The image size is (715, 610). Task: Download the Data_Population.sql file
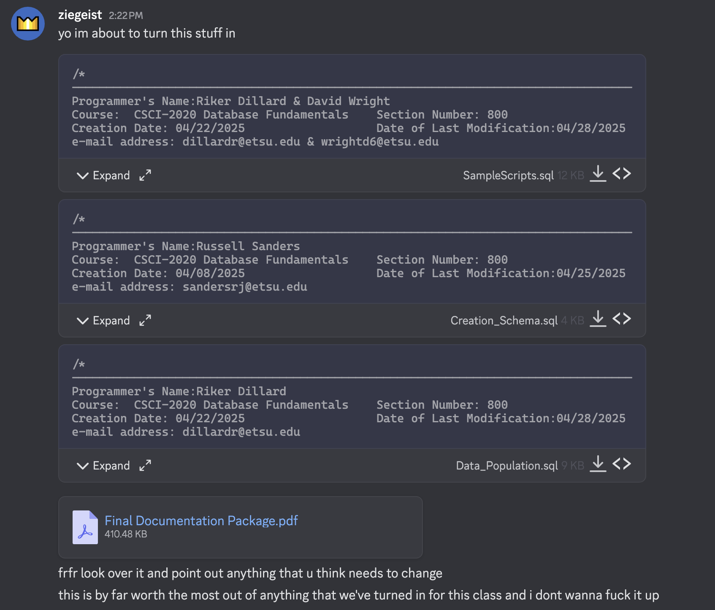tap(598, 464)
